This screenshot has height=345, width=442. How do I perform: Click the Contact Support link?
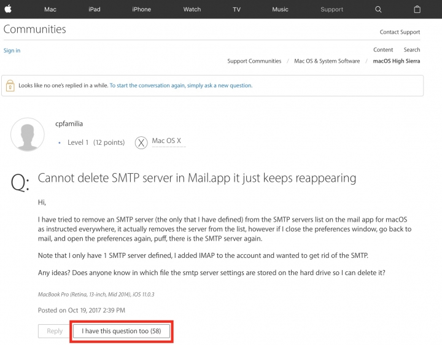tap(400, 32)
